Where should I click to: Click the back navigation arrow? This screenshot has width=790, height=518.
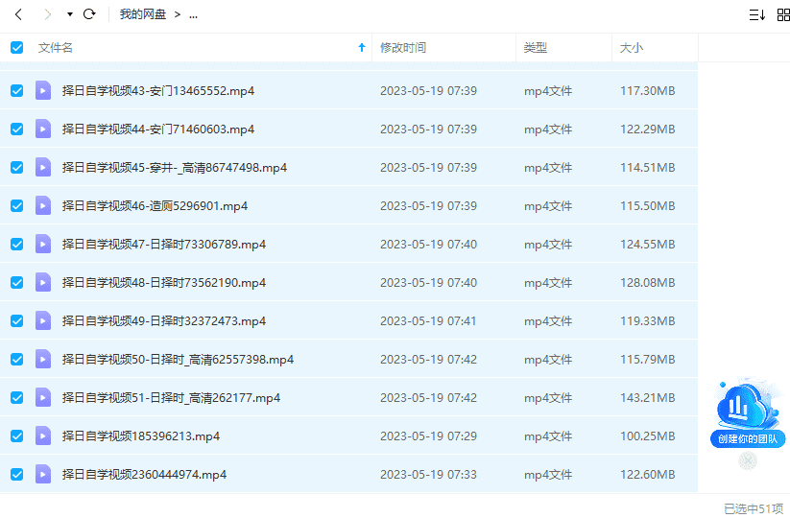tap(18, 14)
